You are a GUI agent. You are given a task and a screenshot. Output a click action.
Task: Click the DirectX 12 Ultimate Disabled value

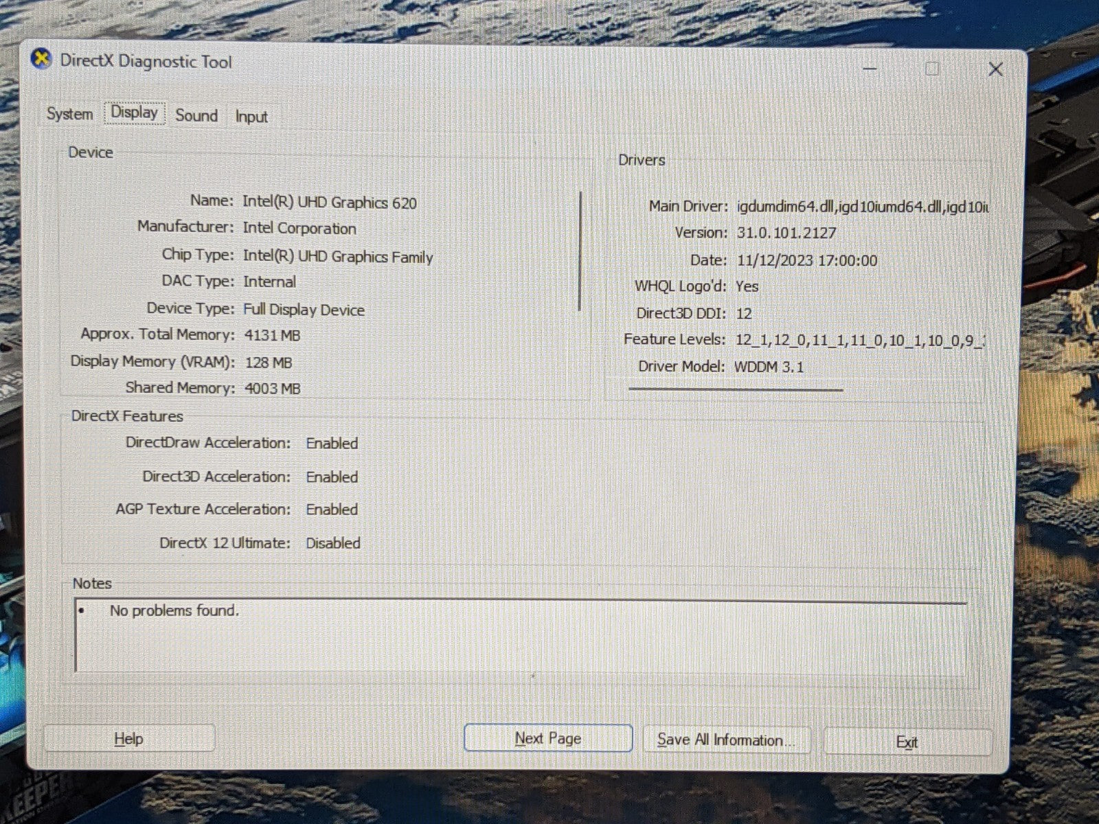click(x=333, y=543)
